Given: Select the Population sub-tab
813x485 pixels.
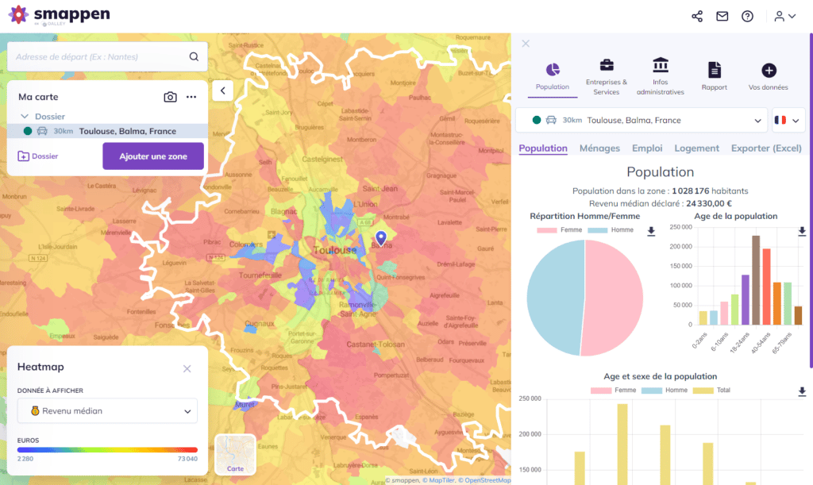Looking at the screenshot, I should coord(543,148).
